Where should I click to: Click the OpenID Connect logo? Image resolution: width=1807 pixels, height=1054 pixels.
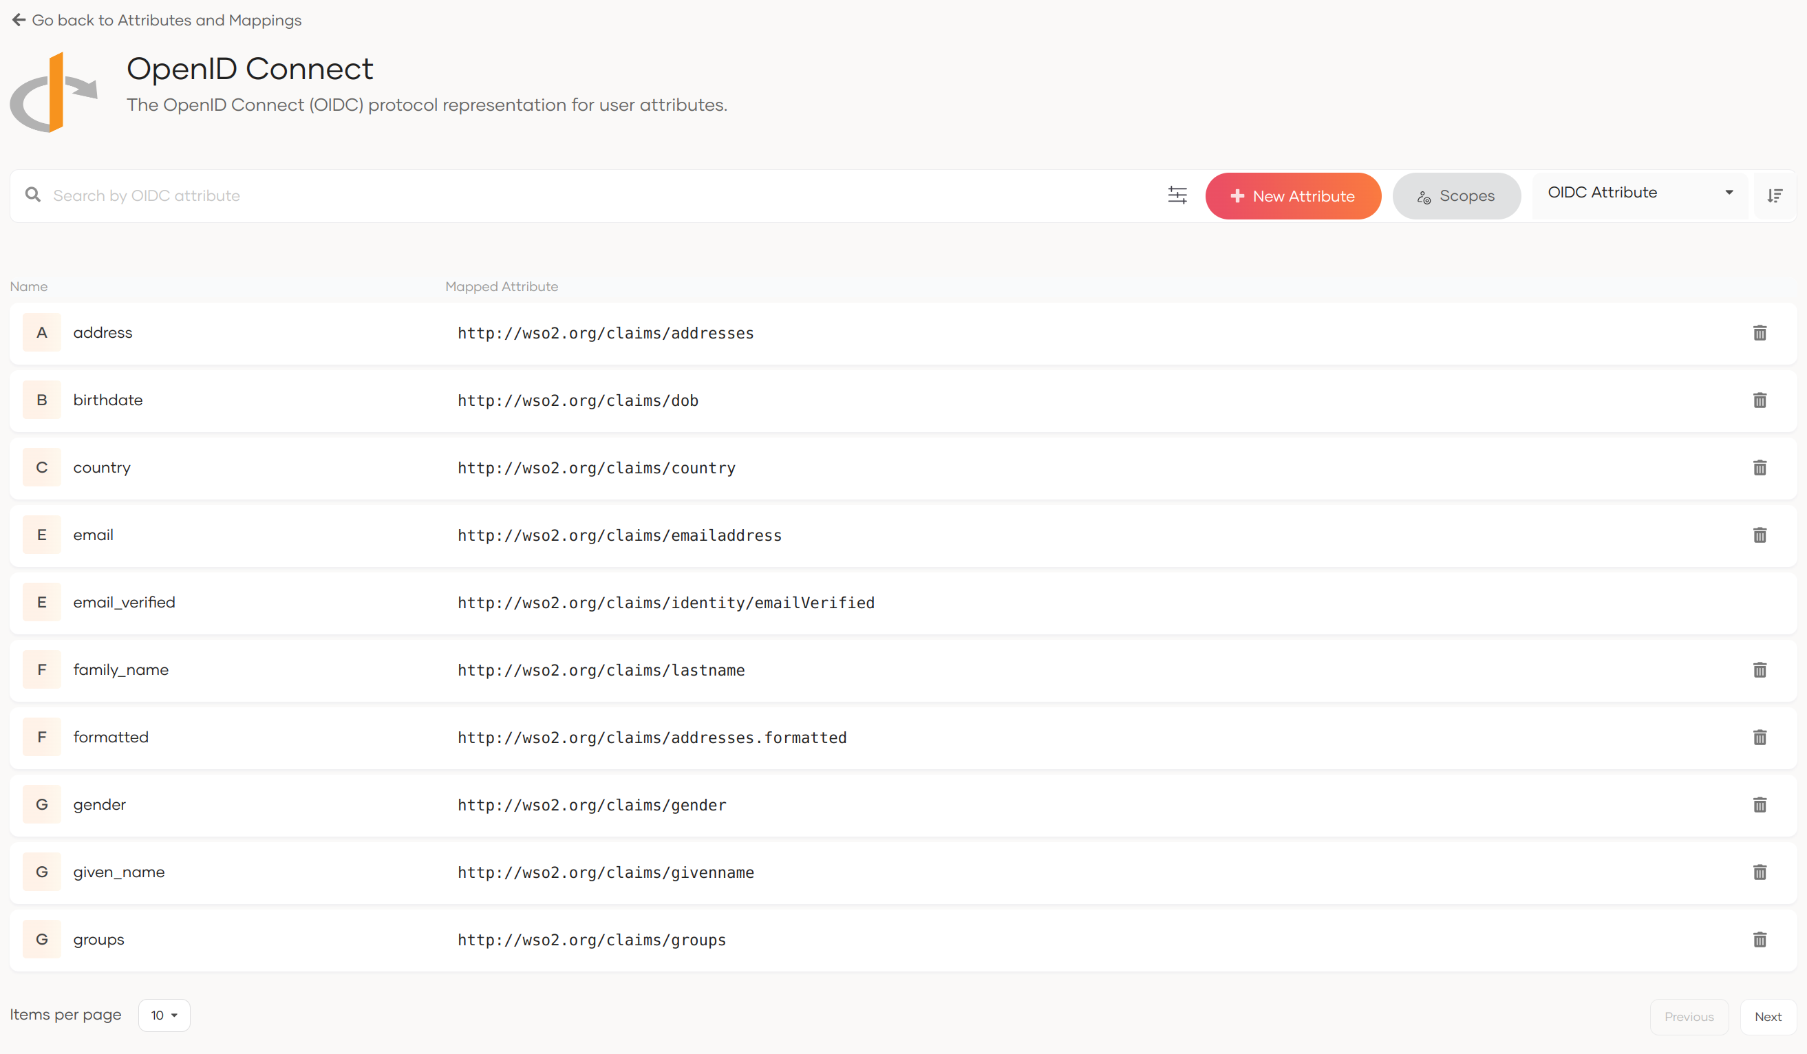pos(54,92)
